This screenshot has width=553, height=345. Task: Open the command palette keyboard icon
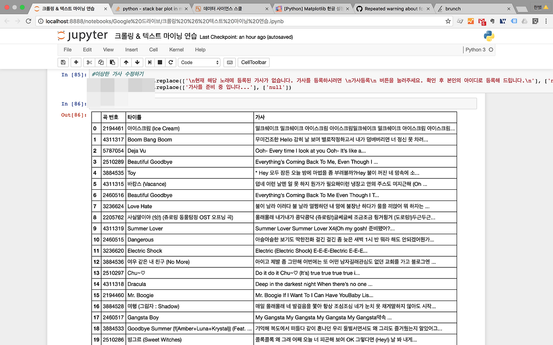click(x=230, y=63)
